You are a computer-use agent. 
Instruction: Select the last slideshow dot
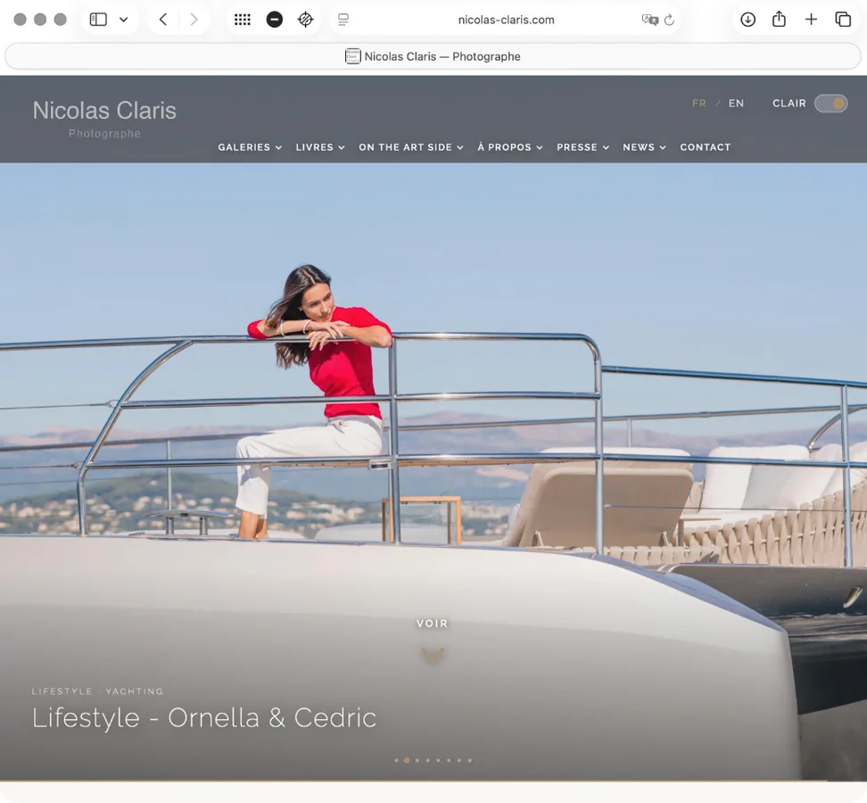[x=470, y=760]
